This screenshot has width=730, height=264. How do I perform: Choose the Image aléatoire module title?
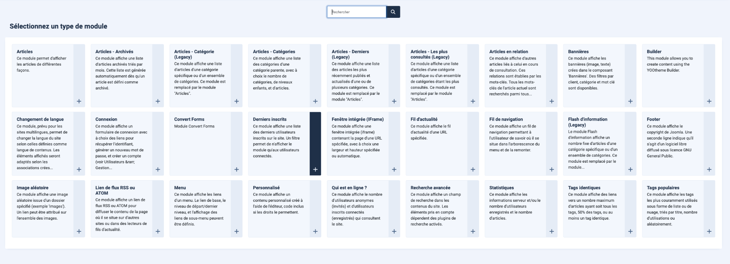coord(32,188)
